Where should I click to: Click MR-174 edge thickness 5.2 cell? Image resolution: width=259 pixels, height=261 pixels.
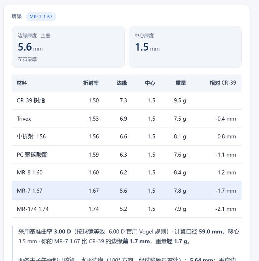(x=123, y=209)
